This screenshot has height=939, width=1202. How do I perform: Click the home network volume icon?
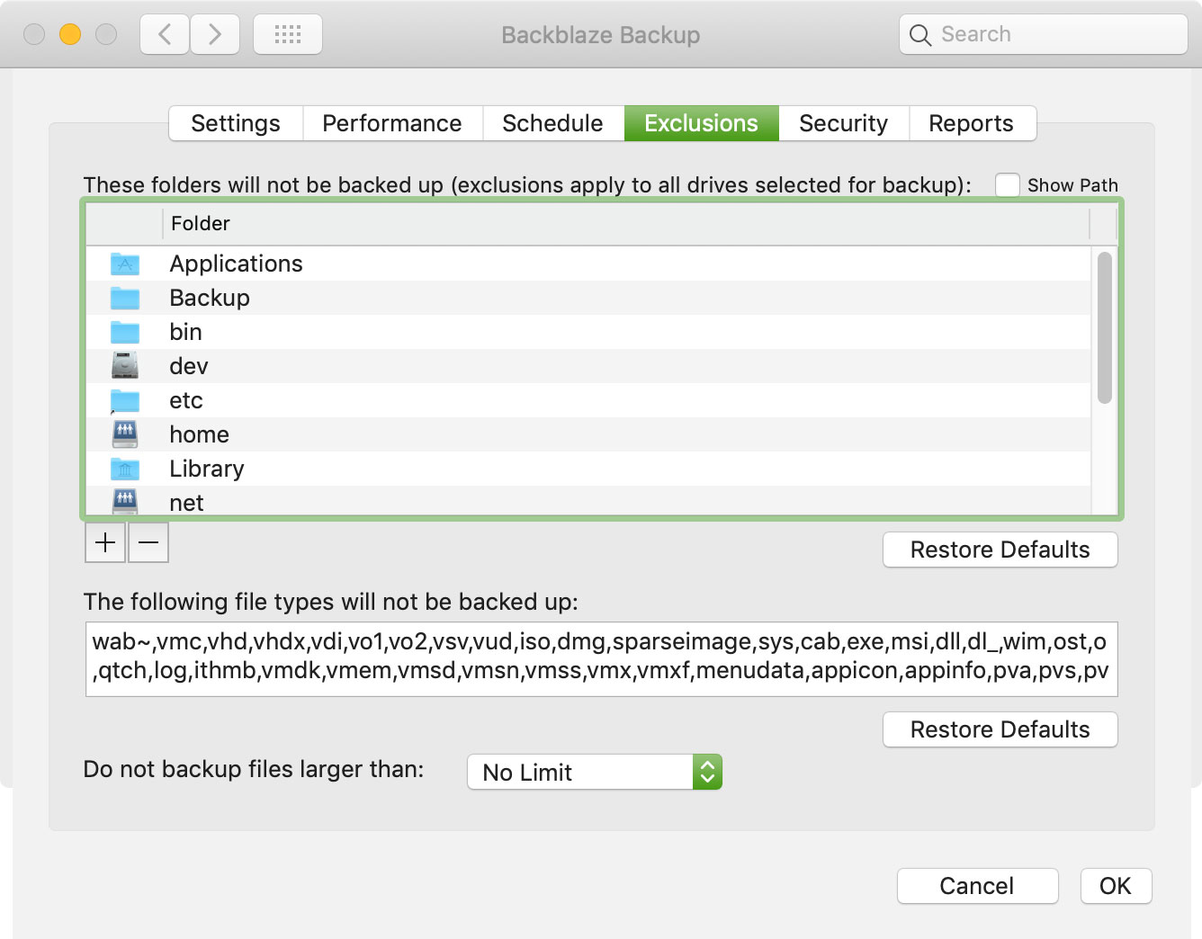pos(125,434)
